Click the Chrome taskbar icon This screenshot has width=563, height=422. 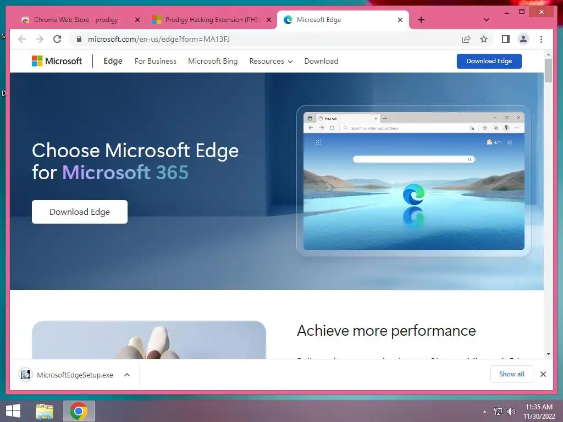click(79, 411)
